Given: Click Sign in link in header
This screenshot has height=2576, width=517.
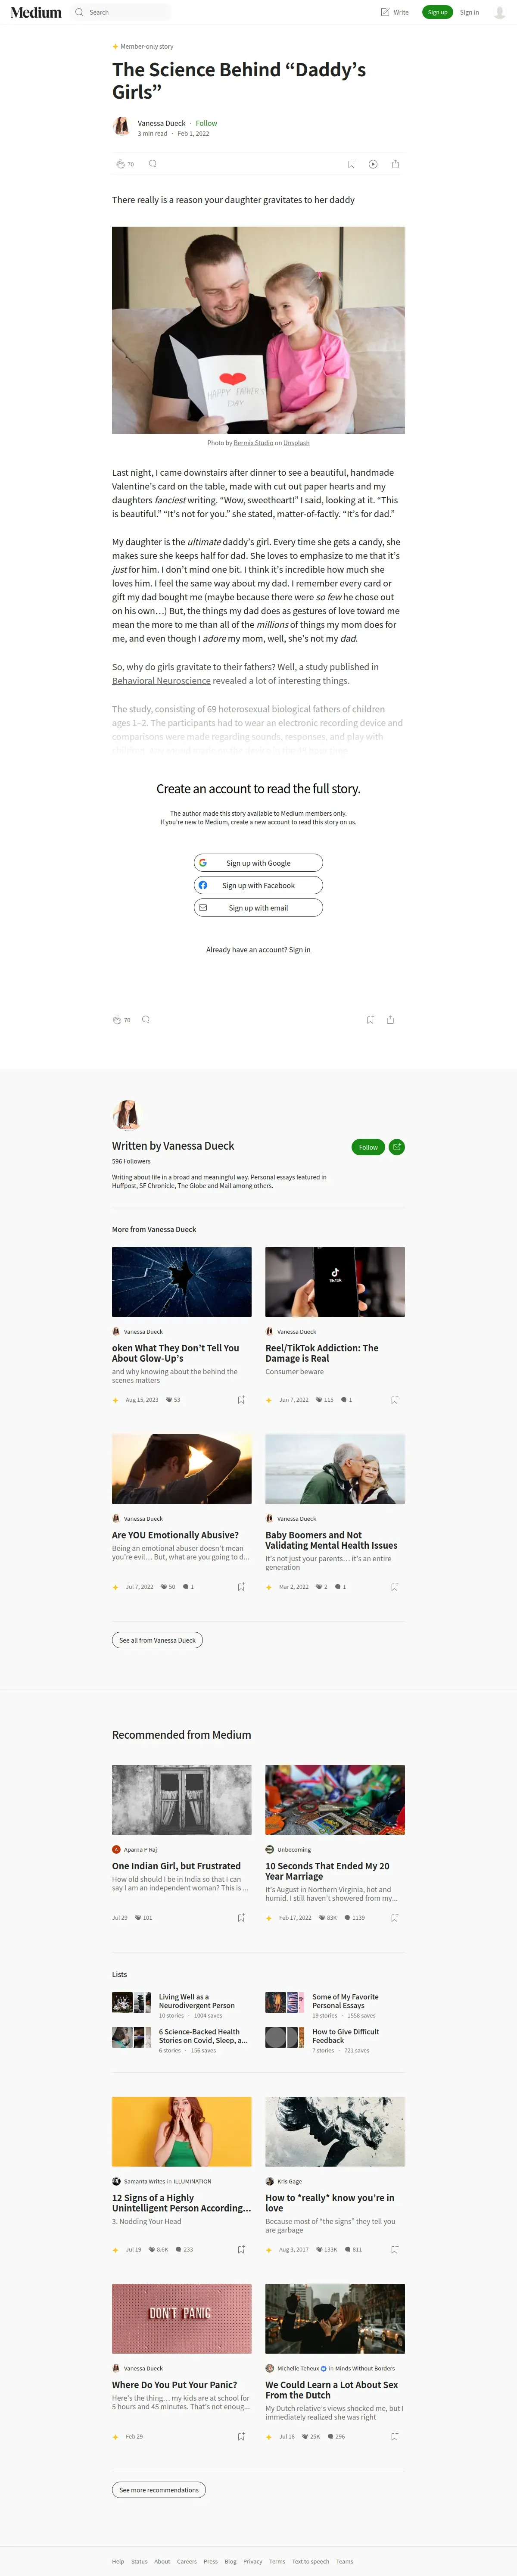Looking at the screenshot, I should pos(469,12).
